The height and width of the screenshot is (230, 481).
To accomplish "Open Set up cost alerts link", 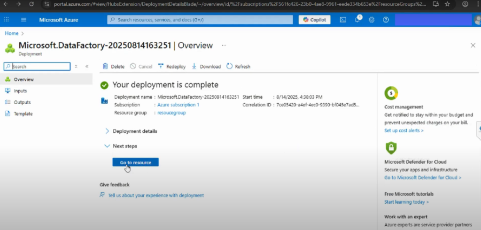I will click(x=403, y=130).
